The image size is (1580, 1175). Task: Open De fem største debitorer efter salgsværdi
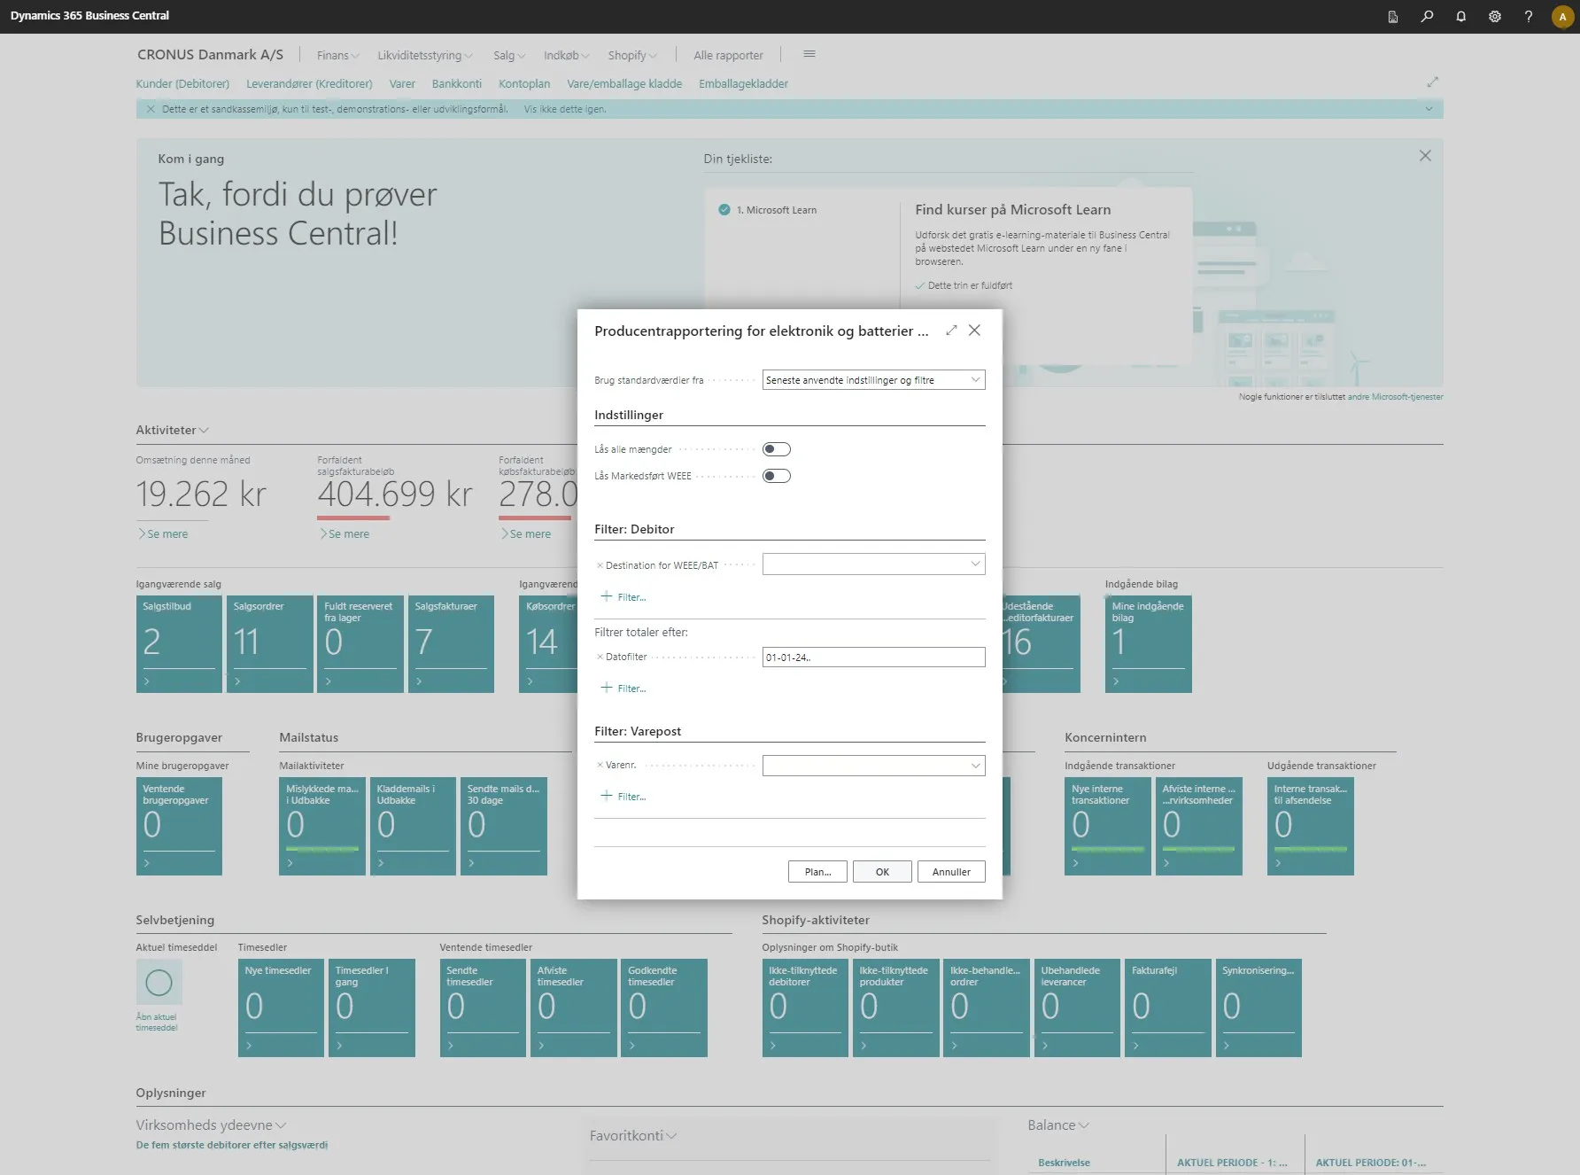[x=232, y=1145]
